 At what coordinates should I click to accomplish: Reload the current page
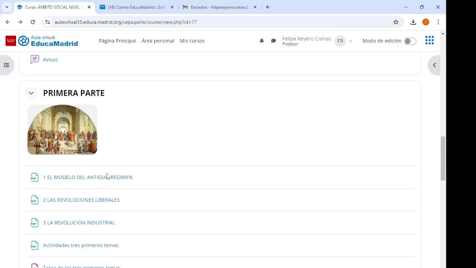(33, 22)
